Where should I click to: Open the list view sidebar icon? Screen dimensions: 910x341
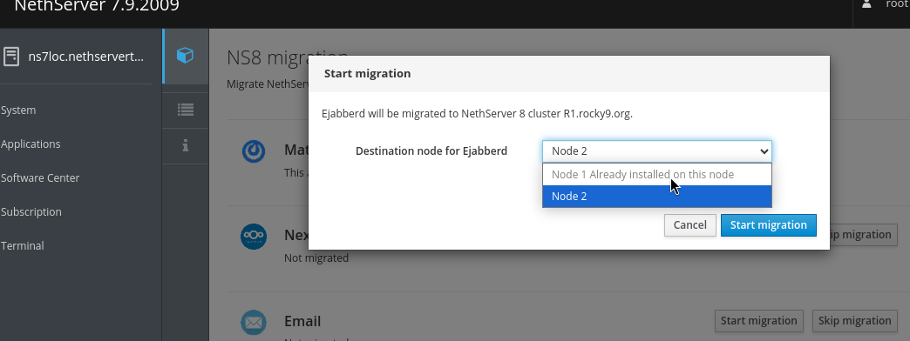tap(185, 110)
